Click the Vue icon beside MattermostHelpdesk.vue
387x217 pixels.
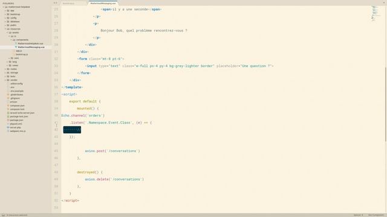pos(16,43)
